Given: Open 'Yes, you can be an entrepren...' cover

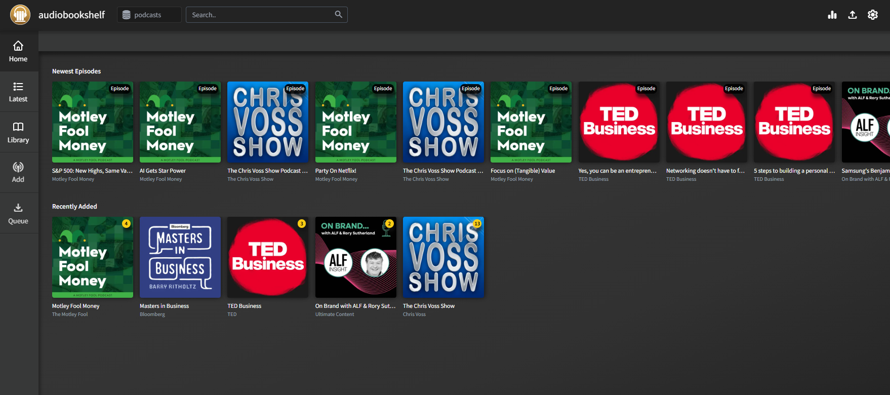Looking at the screenshot, I should point(619,122).
